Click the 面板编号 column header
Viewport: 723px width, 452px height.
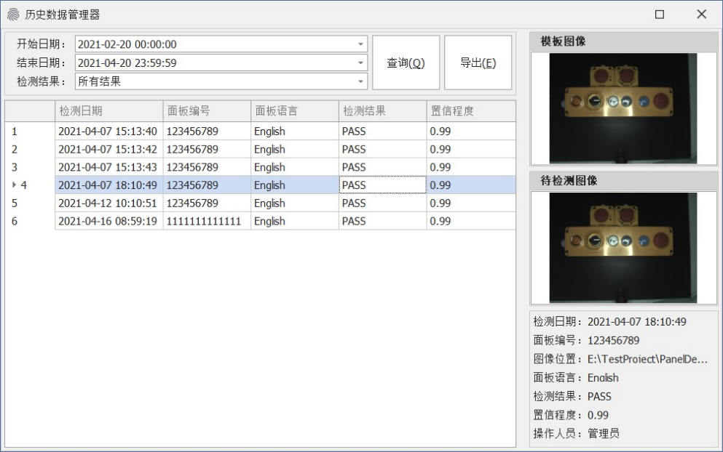coord(206,111)
